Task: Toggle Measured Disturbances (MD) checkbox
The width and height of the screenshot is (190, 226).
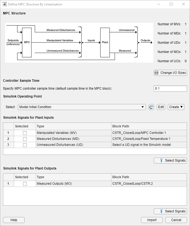Action: coord(25,139)
